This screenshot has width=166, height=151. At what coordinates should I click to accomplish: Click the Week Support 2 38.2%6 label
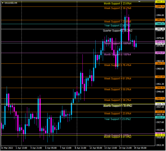click(118, 8)
